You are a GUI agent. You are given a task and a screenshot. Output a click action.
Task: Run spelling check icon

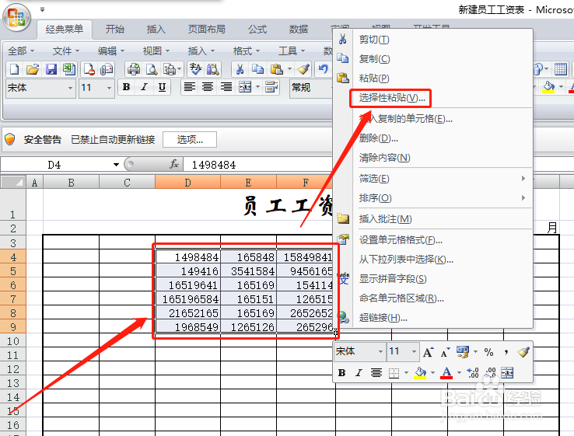[195, 69]
